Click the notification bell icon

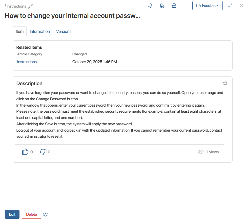click(150, 6)
